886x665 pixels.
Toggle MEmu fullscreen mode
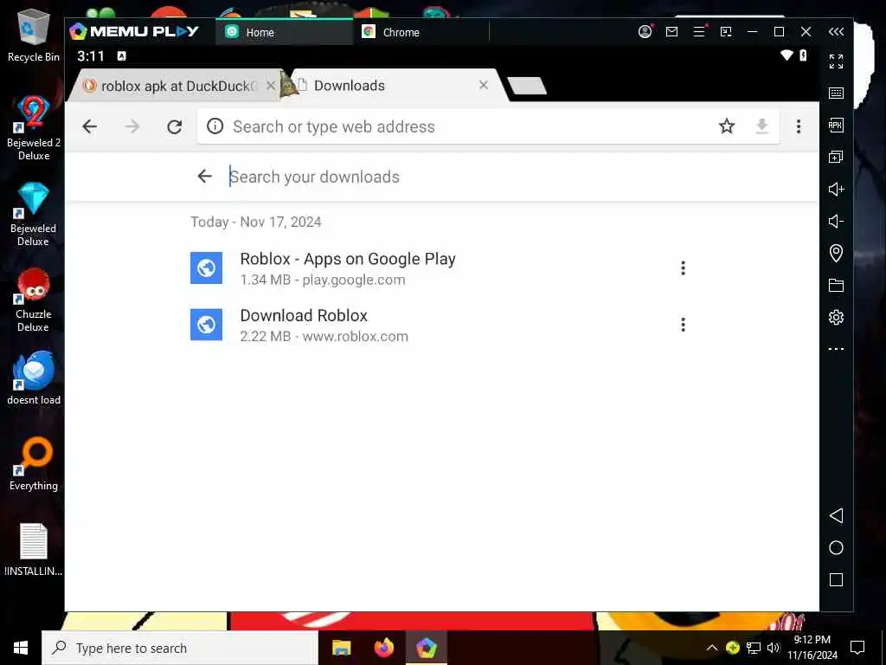pyautogui.click(x=837, y=61)
